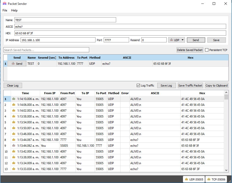Open the UDP protocol dropdown
This screenshot has height=183, width=232.
[x=177, y=40]
